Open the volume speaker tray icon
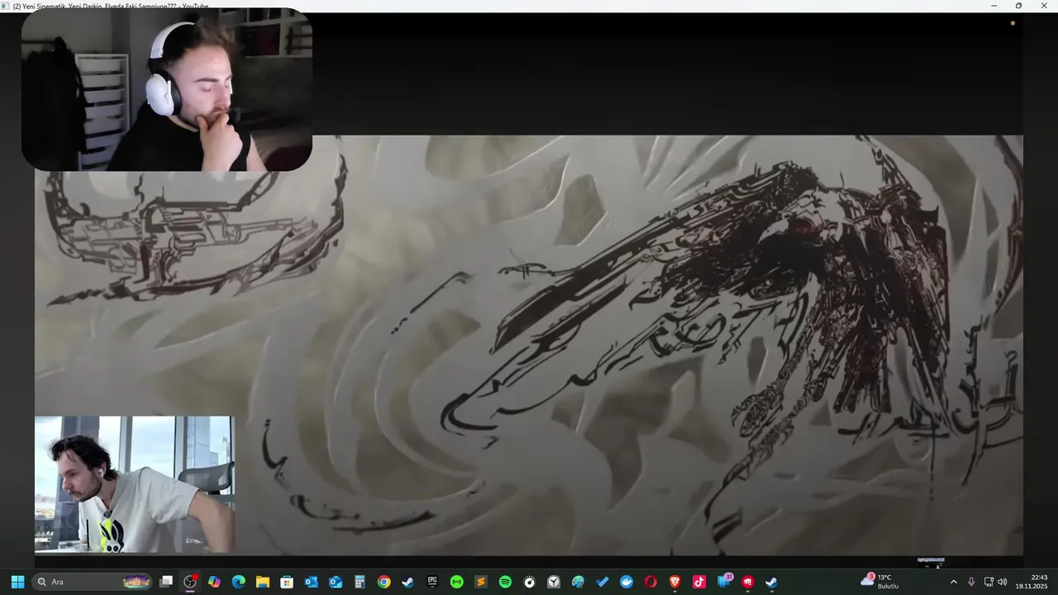This screenshot has height=595, width=1058. (x=1003, y=582)
